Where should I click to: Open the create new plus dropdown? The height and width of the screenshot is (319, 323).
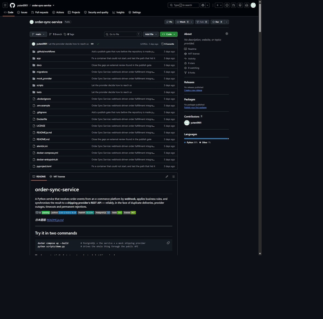[x=219, y=5]
